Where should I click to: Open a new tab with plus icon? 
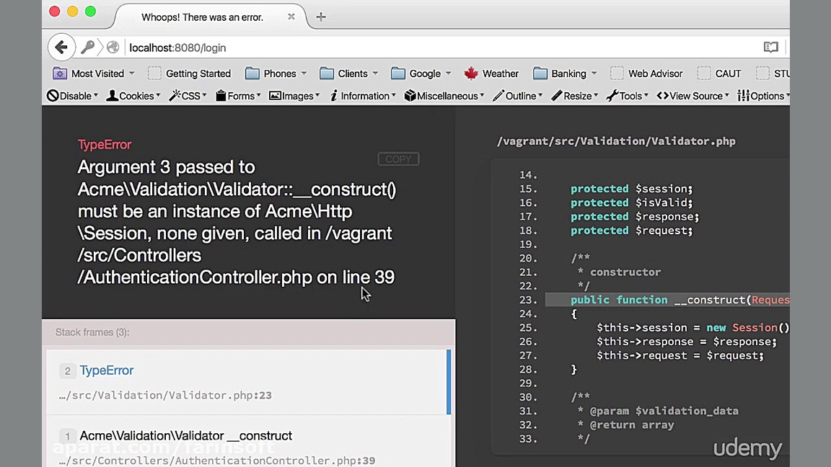coord(321,17)
